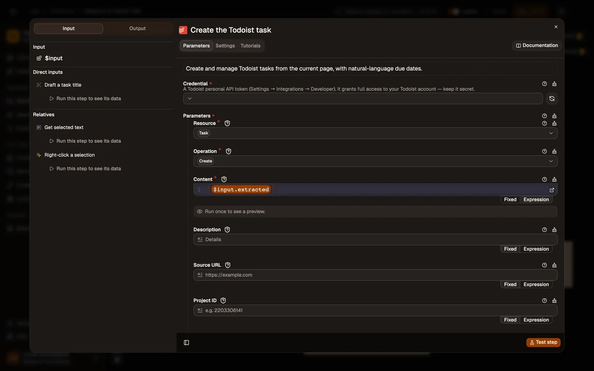Run step under Get selected text
This screenshot has height=371, width=594.
coord(85,141)
